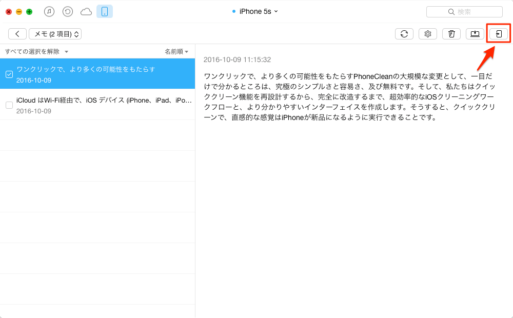Click the date under iCloud note
The width and height of the screenshot is (513, 318).
[34, 111]
